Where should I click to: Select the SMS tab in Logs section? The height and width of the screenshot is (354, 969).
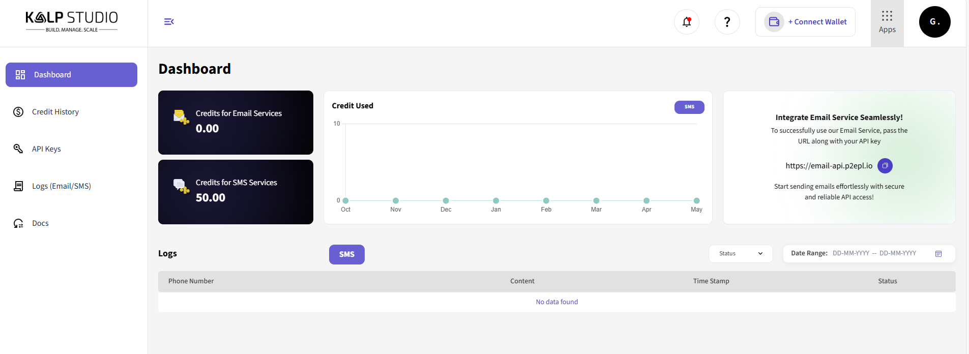click(x=347, y=254)
